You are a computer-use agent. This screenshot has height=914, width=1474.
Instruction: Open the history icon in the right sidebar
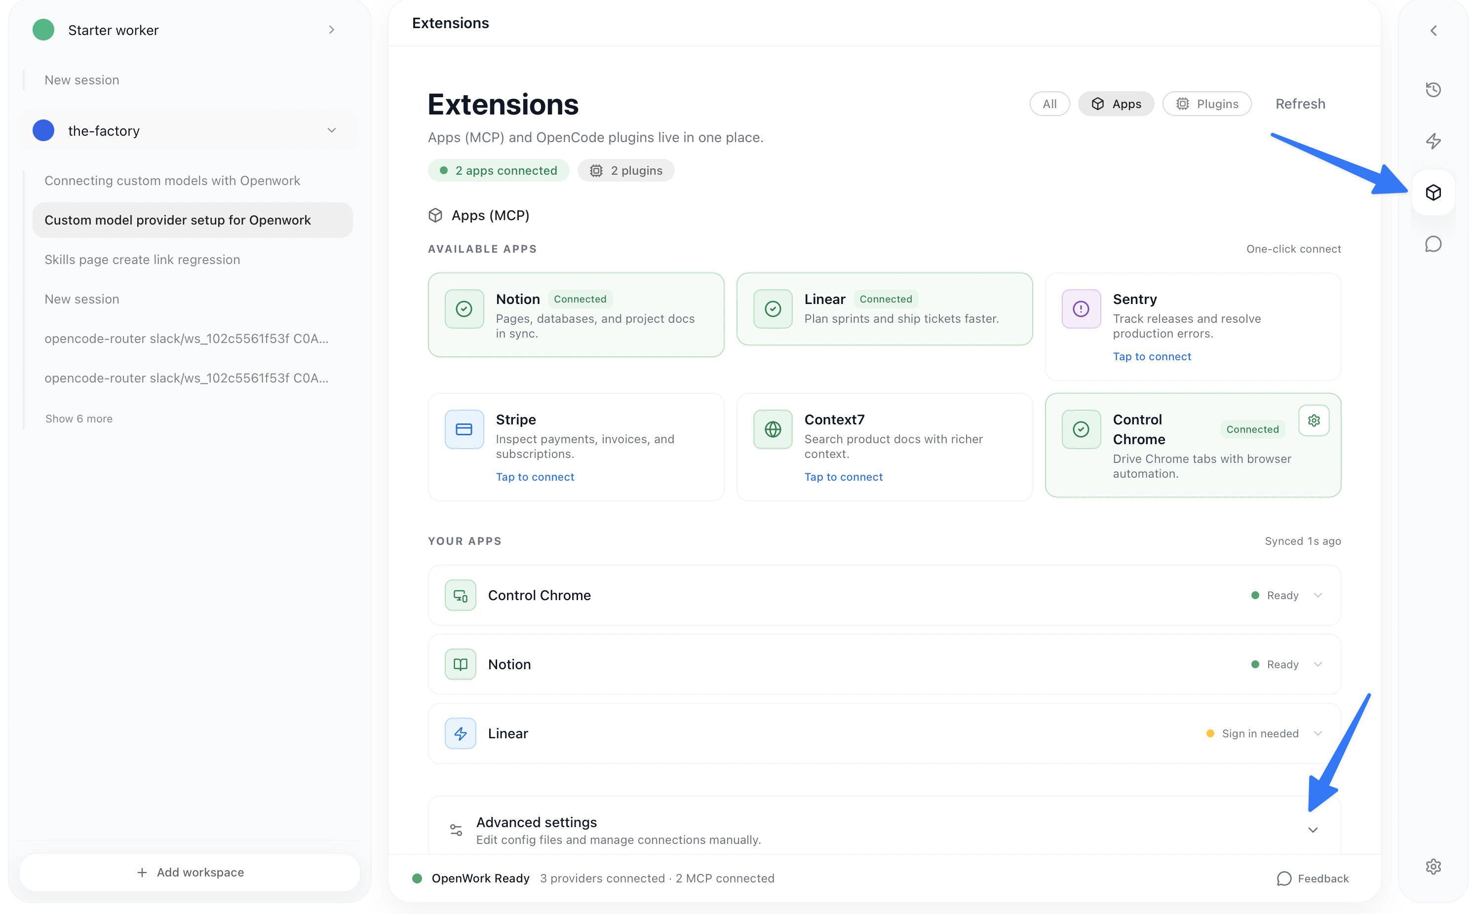point(1433,89)
